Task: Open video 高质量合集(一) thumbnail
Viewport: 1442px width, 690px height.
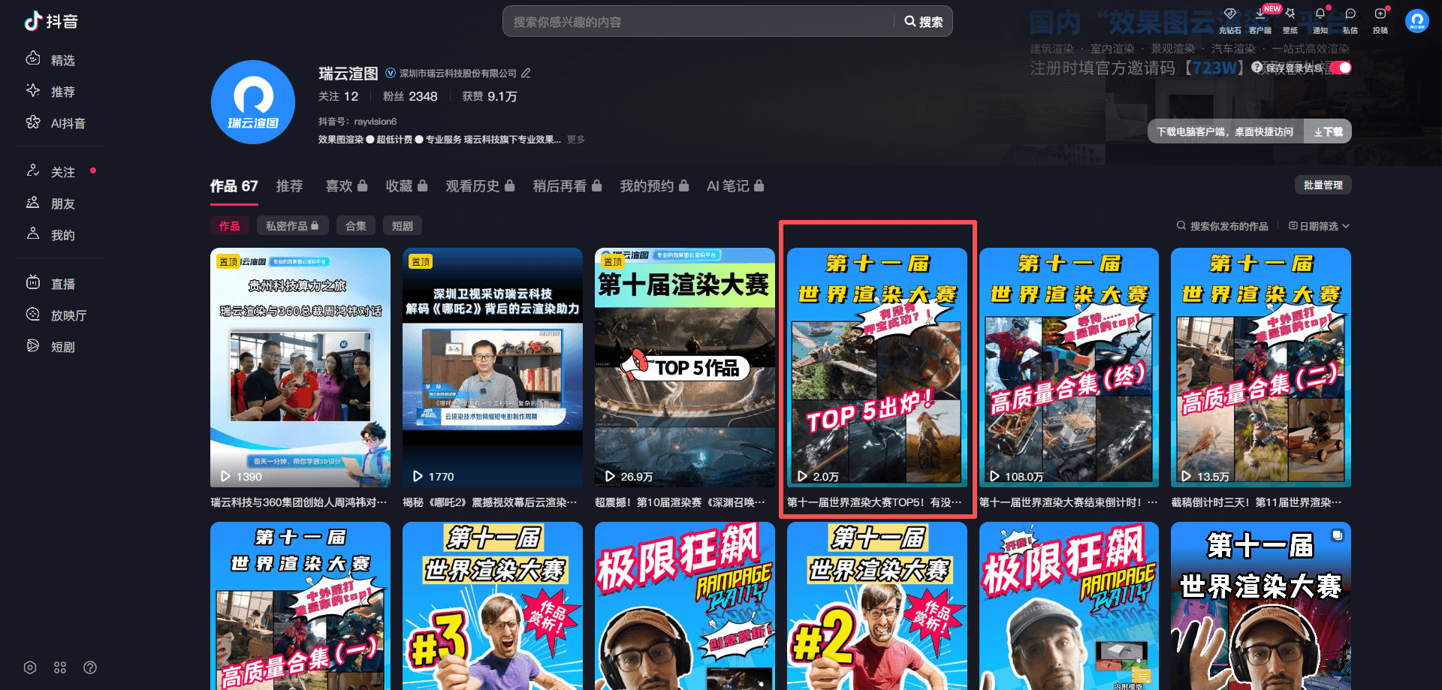Action: (x=300, y=606)
